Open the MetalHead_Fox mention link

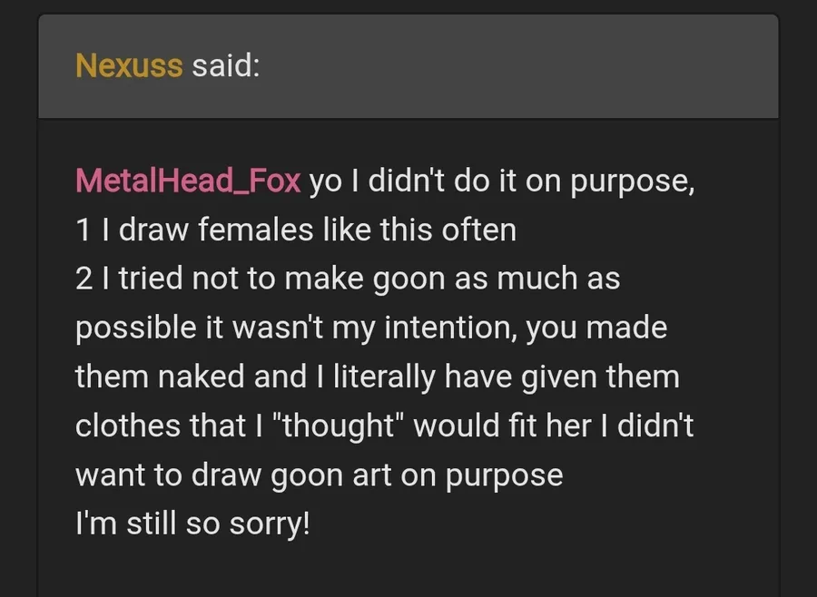point(188,181)
